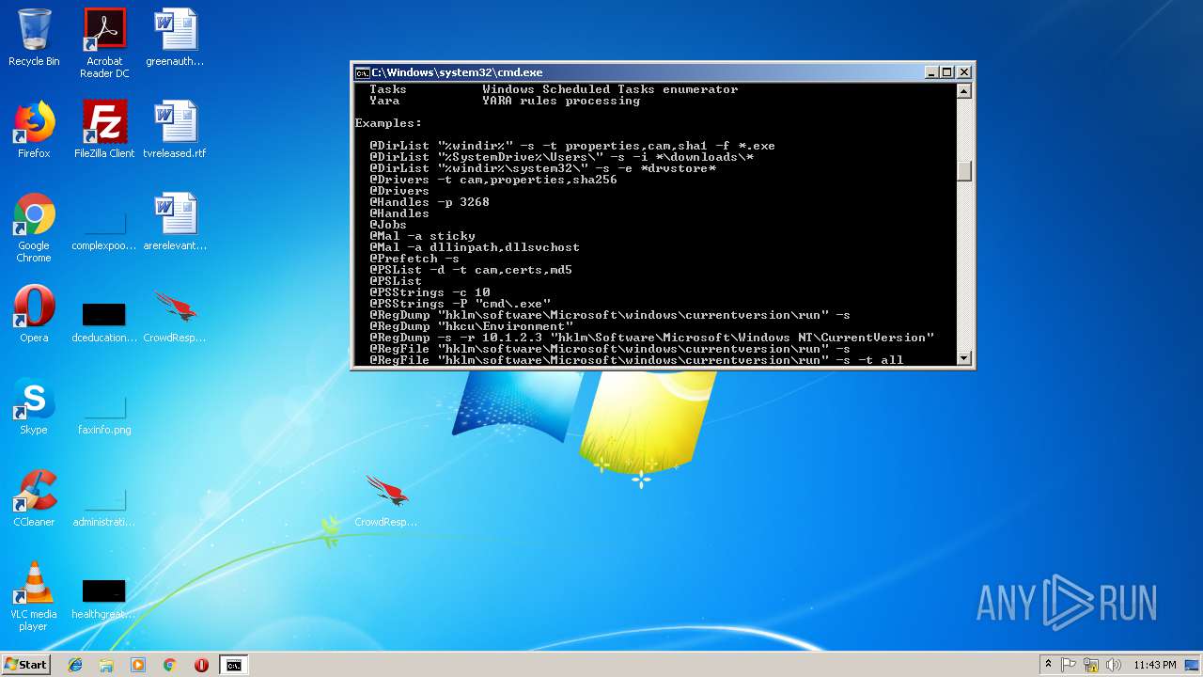The width and height of the screenshot is (1203, 677).
Task: Select the healthgreat desktop file
Action: coord(104,599)
